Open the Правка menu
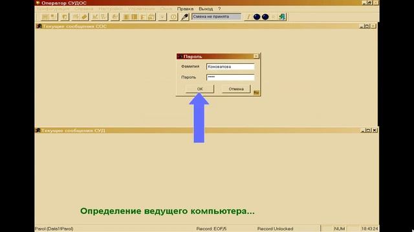Screen dimensions: 414x232 click(x=185, y=8)
